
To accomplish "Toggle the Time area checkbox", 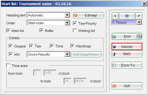I will (8, 66).
